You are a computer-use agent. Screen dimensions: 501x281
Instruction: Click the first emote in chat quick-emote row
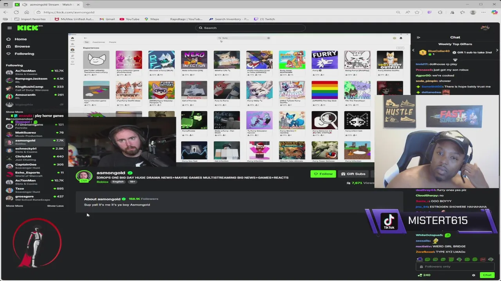[x=420, y=259]
